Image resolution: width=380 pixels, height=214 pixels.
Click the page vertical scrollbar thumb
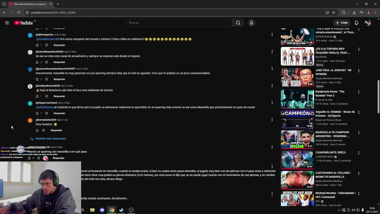point(378,97)
